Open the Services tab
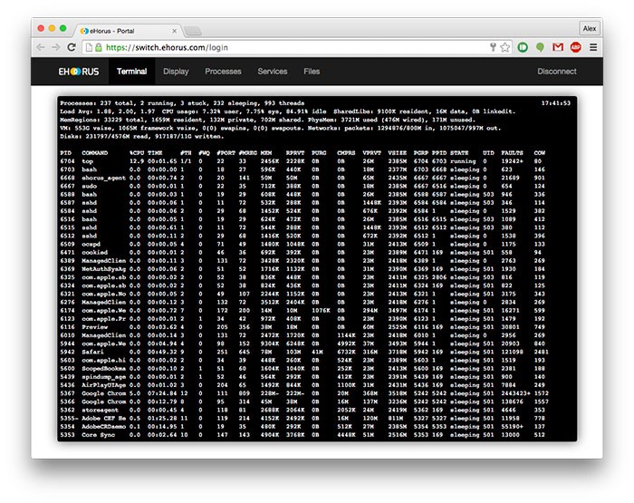 [273, 72]
